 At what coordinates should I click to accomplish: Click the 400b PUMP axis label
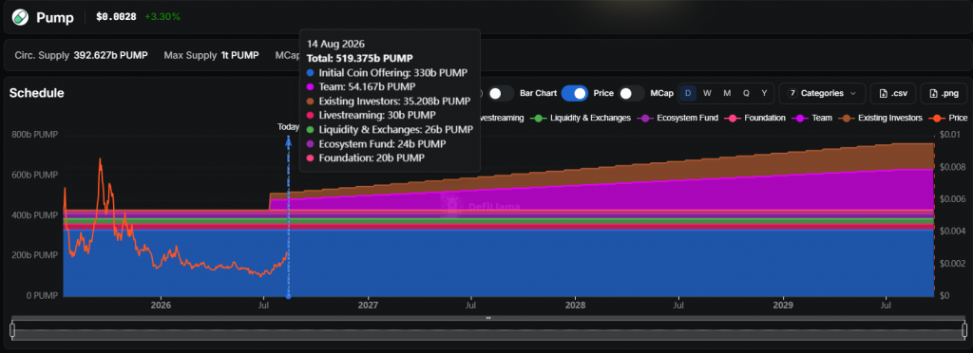click(x=35, y=215)
